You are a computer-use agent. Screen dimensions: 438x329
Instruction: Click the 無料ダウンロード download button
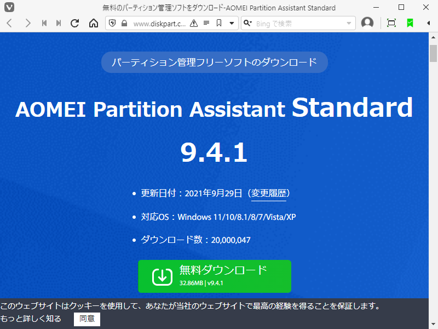click(215, 276)
